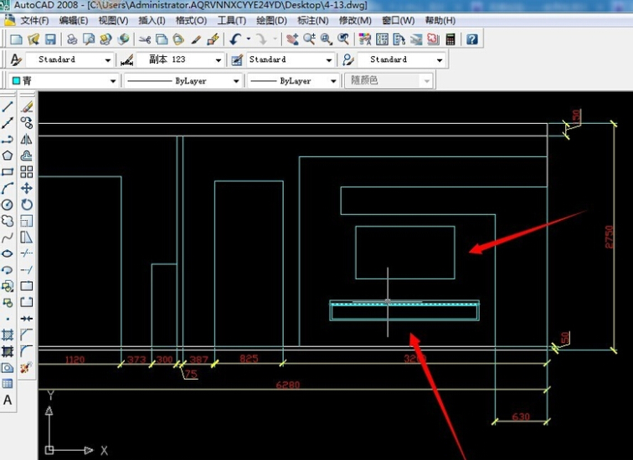Viewport: 633px width, 460px height.
Task: Open the 绘图(D) menu
Action: 271,21
